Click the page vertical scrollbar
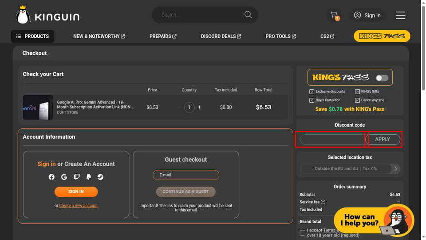This screenshot has height=240, width=426. (423, 49)
